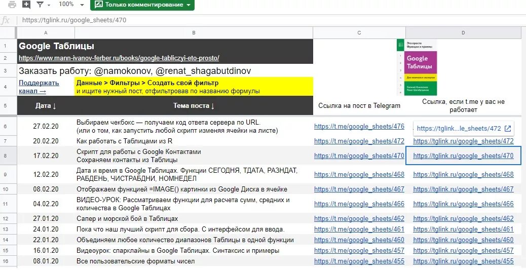This screenshot has height=270, width=526.
Task: Select 'Все пользовательские форматы чисел' cell
Action: coord(194,261)
